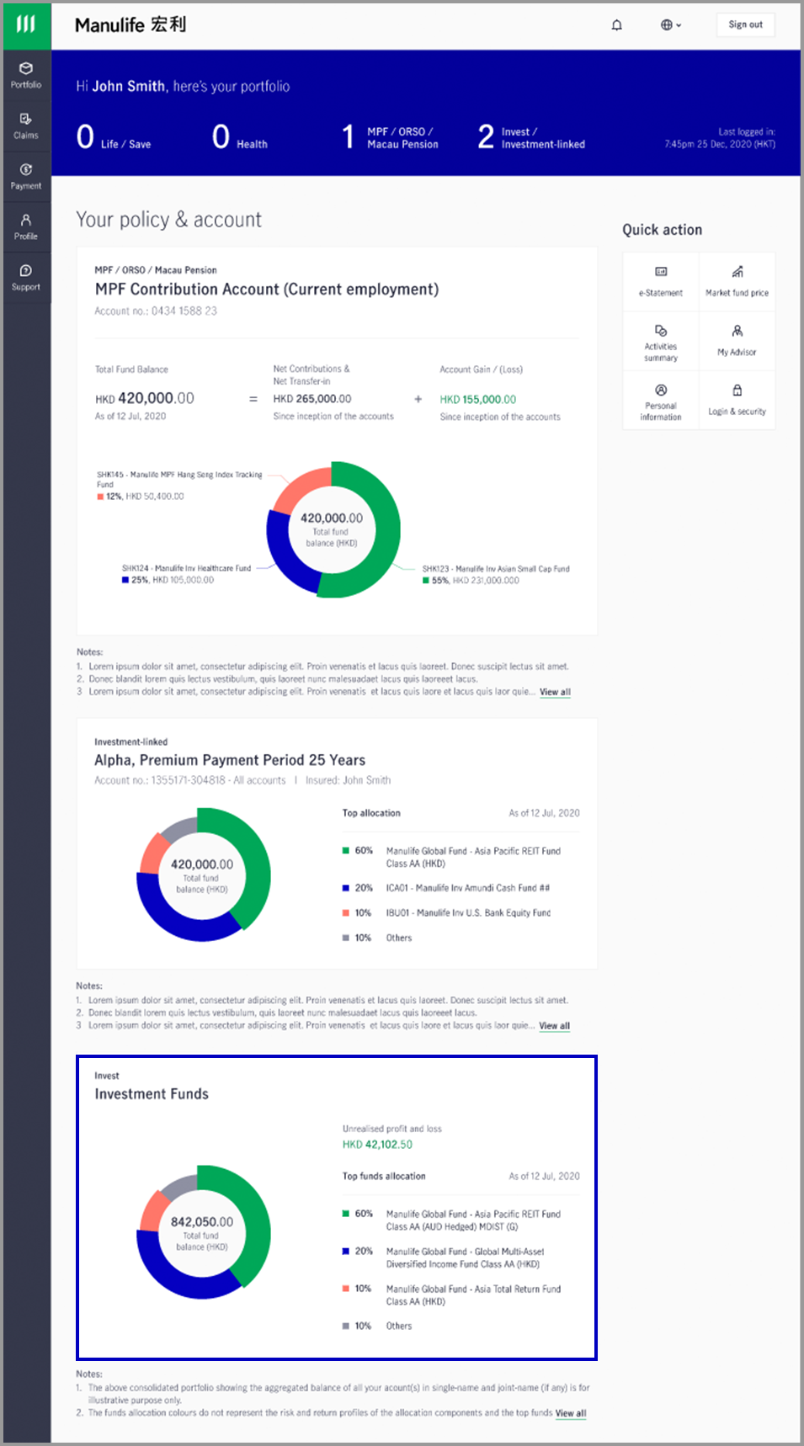Viewport: 804px width, 1446px height.
Task: Click red swatch for Hang Seng Index Tracking Fund 12%
Action: [100, 497]
